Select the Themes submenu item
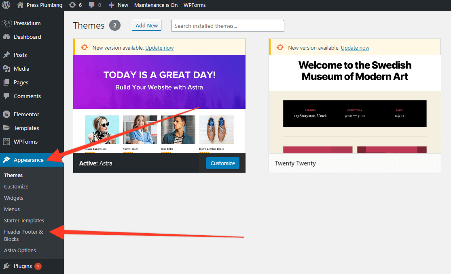This screenshot has height=274, width=451. [x=13, y=175]
